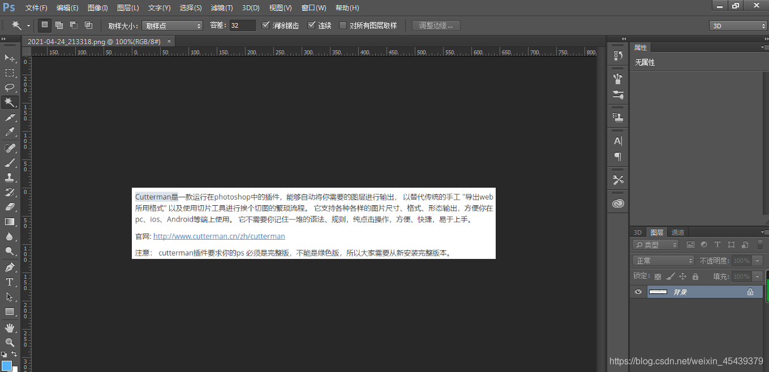Select the Gradient tool
Image resolution: width=769 pixels, height=372 pixels.
pos(10,222)
